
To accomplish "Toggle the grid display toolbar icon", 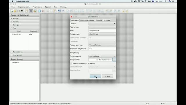I will [31, 11].
